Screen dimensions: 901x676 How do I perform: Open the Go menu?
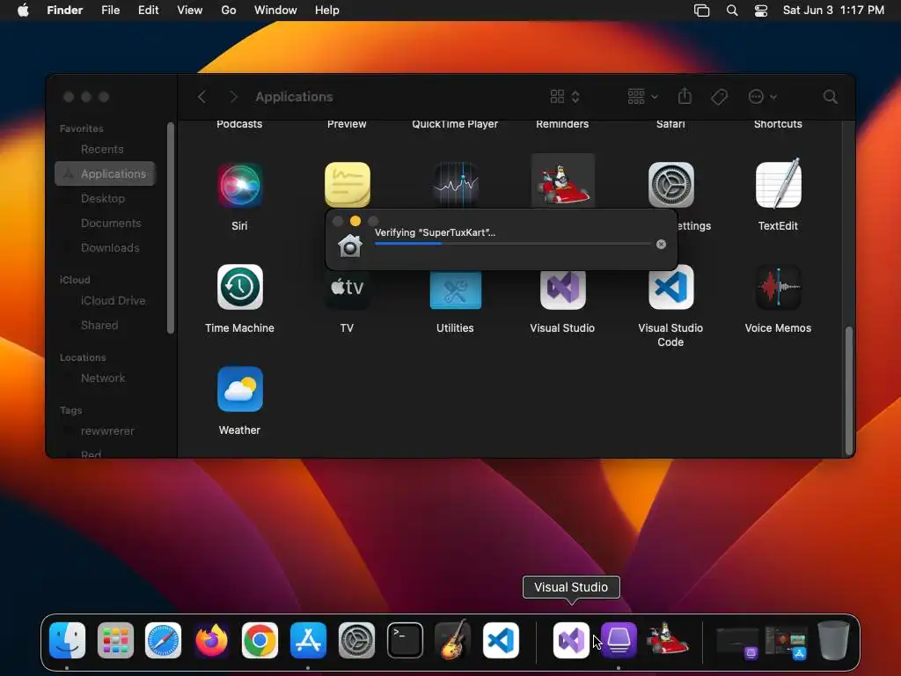(x=229, y=11)
